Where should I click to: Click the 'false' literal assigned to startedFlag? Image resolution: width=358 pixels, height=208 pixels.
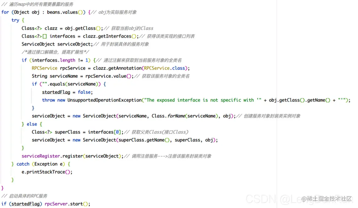(84, 92)
